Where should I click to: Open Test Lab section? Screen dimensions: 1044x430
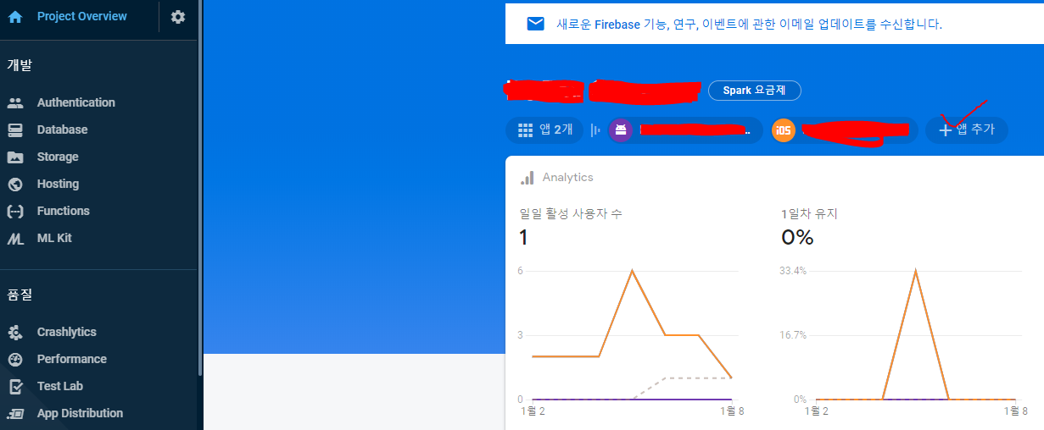point(59,386)
